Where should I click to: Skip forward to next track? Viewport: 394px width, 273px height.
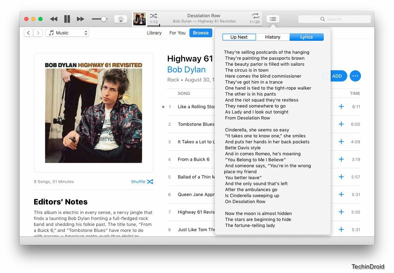click(x=80, y=19)
